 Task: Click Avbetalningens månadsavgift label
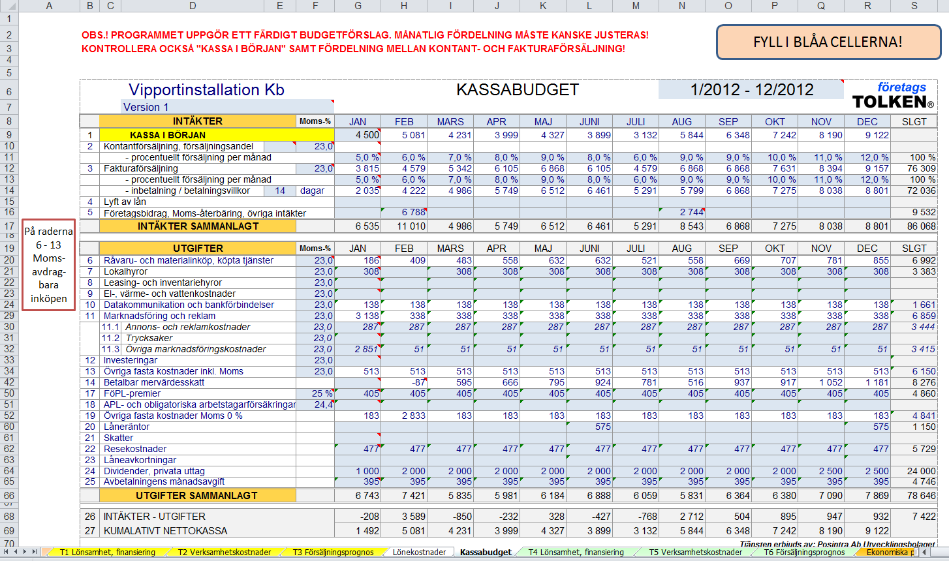[164, 481]
